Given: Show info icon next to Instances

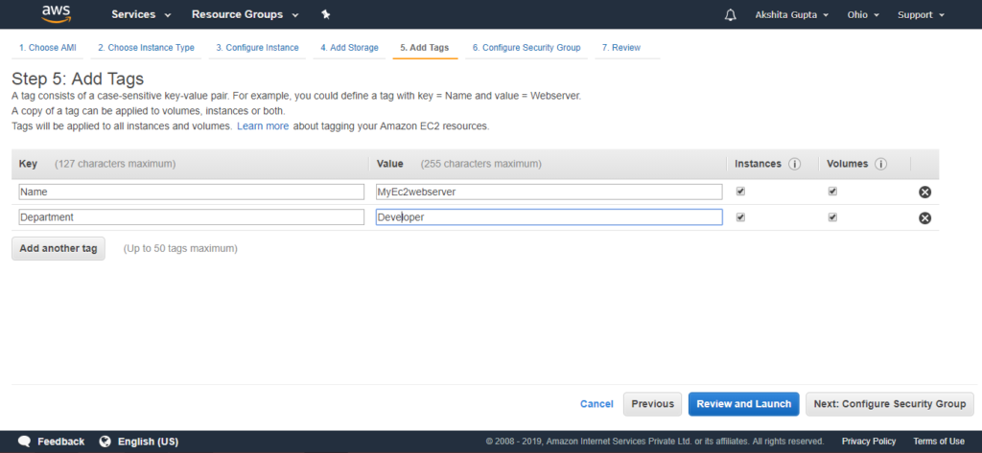Looking at the screenshot, I should coord(795,164).
